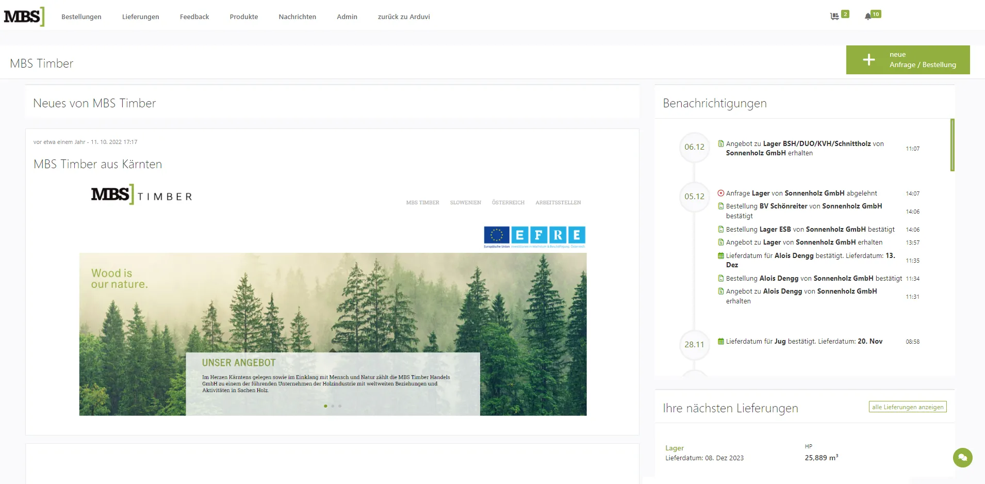Click the 25,889 m³ volume value

[x=822, y=458]
